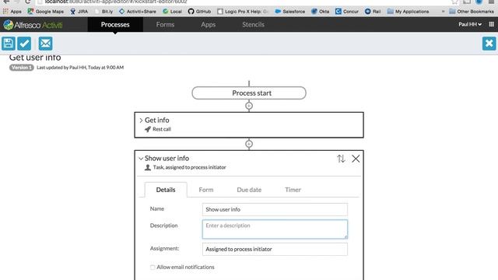The image size is (498, 280).
Task: Open the Apps menu
Action: (x=208, y=24)
